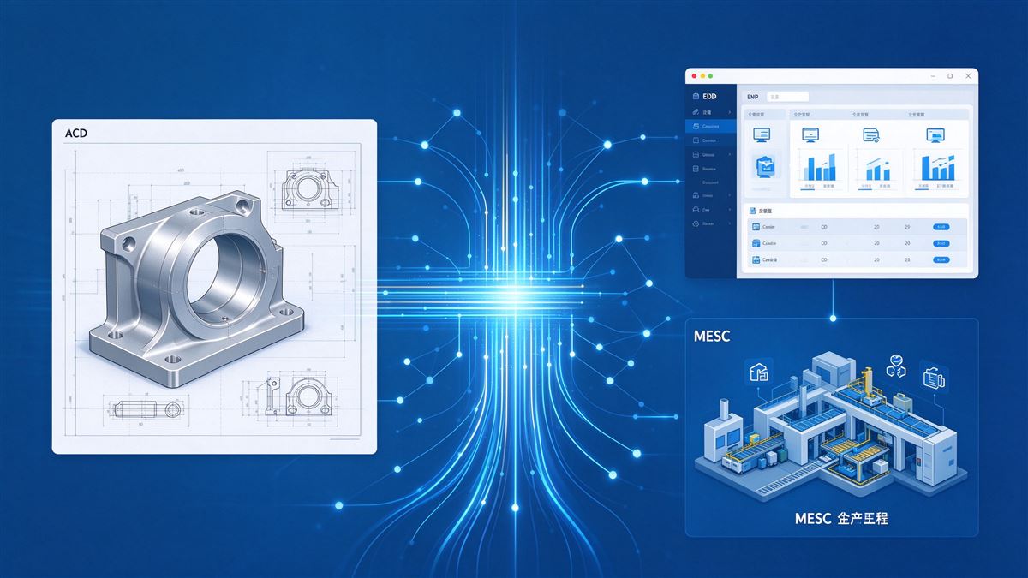Click the red close dot of the EDD window
1028x578 pixels.
694,76
